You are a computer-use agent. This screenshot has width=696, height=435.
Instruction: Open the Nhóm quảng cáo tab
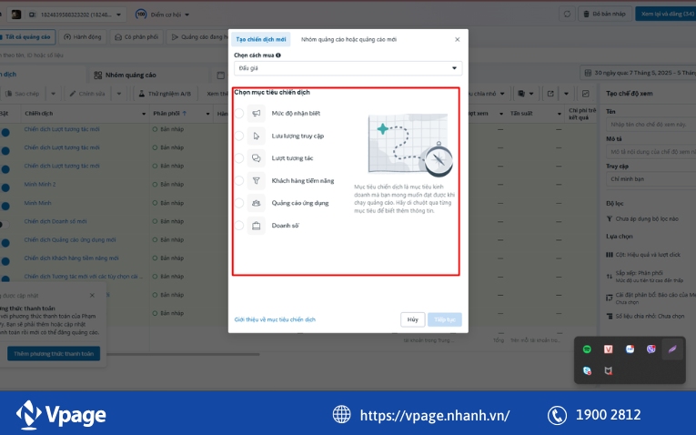[x=126, y=75]
